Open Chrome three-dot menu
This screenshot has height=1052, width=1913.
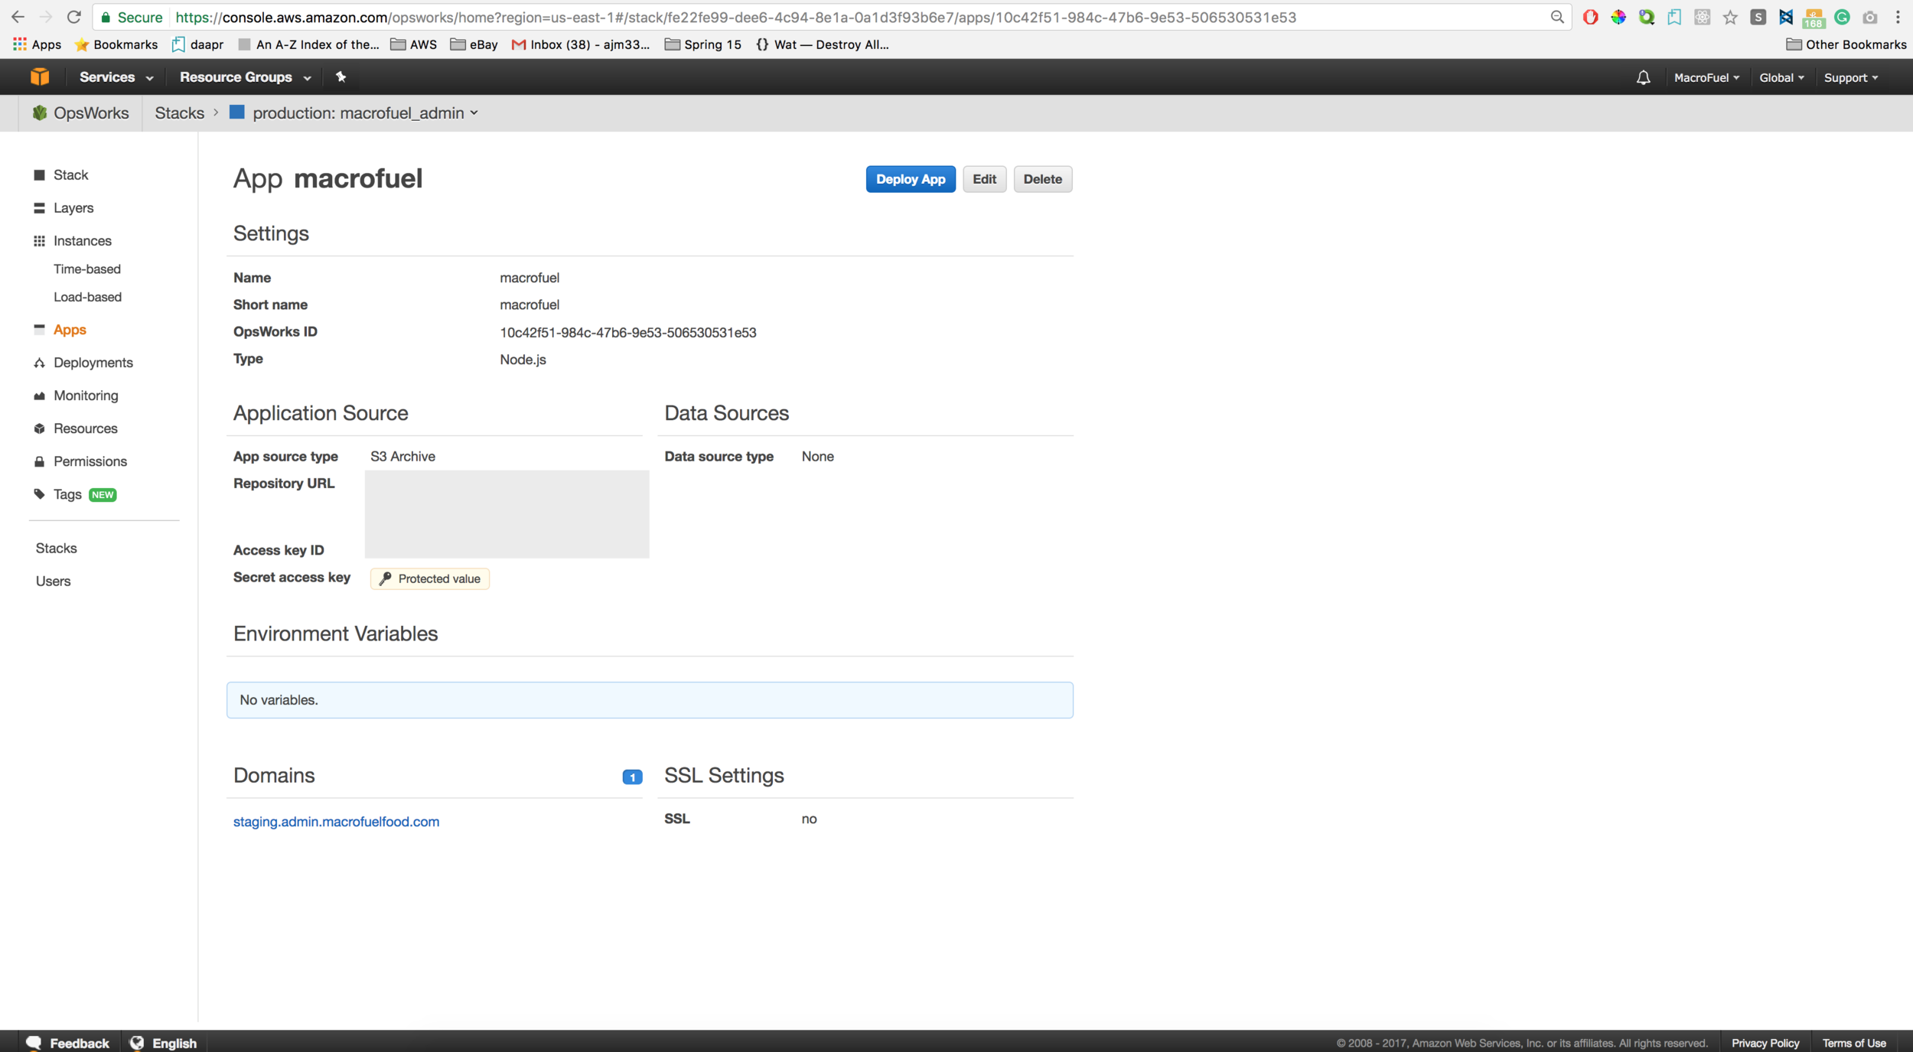pos(1898,17)
